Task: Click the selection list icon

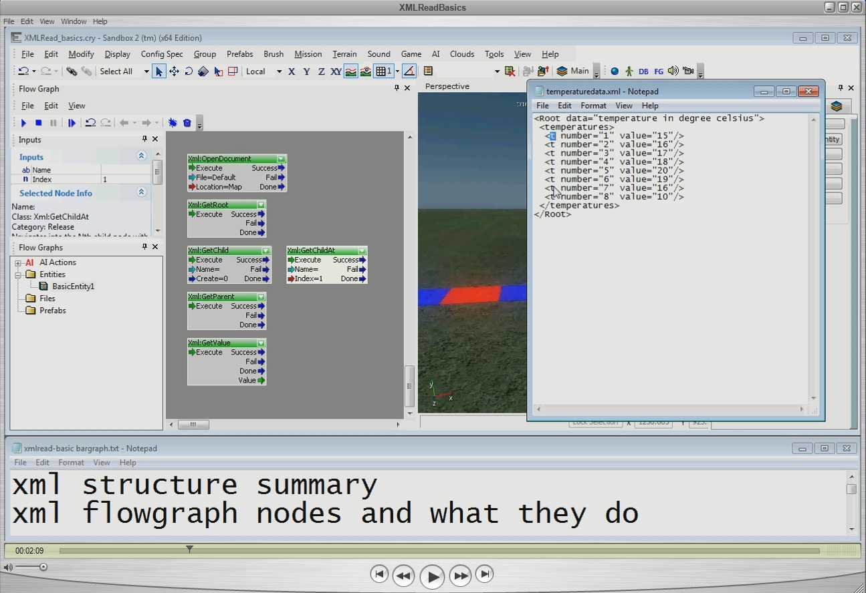Action: point(428,71)
